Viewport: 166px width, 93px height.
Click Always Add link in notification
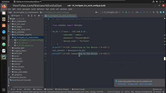tap(133, 84)
